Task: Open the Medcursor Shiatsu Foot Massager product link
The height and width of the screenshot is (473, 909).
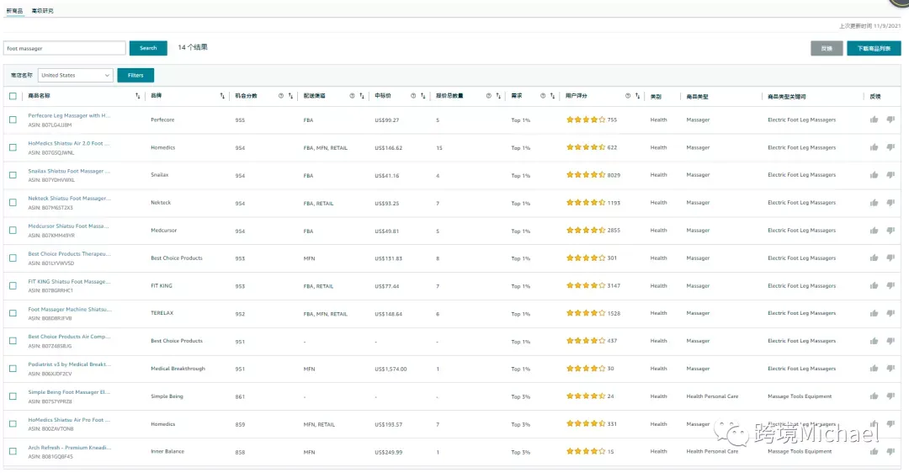Action: [x=68, y=226]
